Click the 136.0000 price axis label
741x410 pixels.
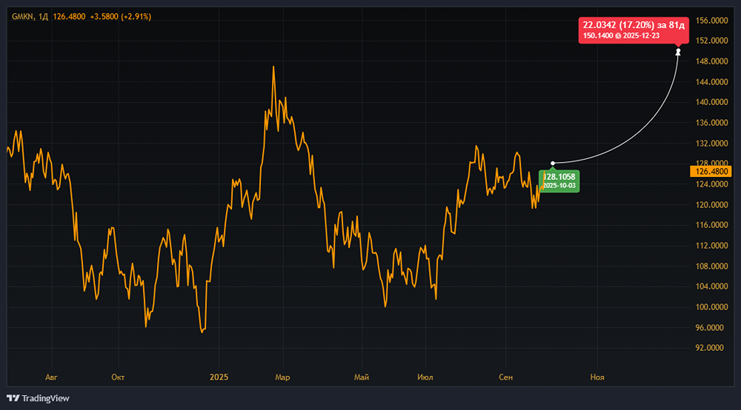[711, 123]
